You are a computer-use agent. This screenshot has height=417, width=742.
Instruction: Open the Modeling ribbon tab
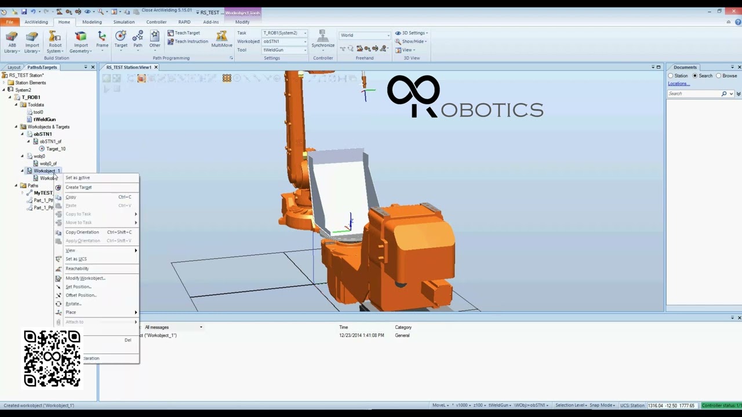[x=92, y=22]
